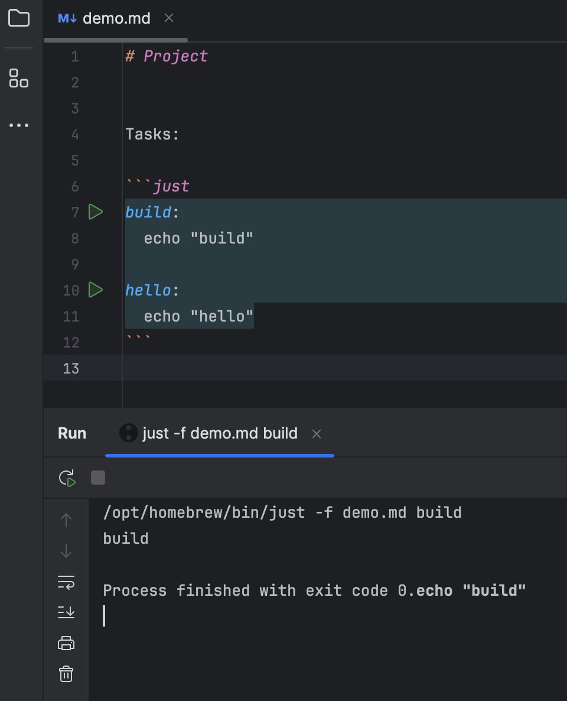Click the /opt/homebrew/bin/just command line

coord(282,512)
